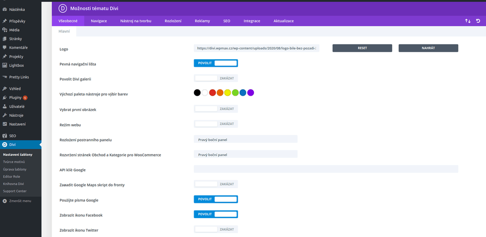Switch to the Rozložení tab
486x237 pixels.
(173, 21)
